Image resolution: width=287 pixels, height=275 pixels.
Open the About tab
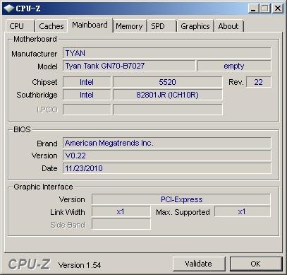pos(228,26)
